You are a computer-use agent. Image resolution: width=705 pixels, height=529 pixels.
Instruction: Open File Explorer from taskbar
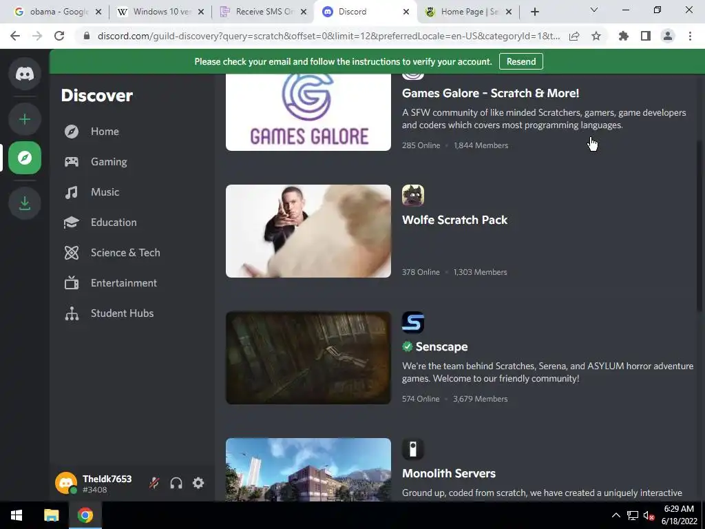click(51, 515)
